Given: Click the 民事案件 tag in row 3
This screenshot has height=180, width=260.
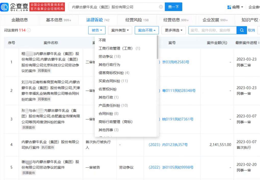Looking at the screenshot, I should pyautogui.click(x=29, y=127).
